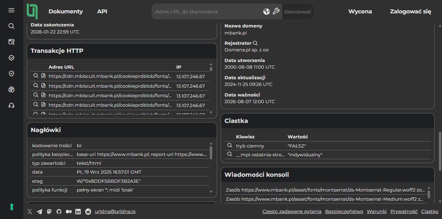Click the magnifier icon in the first HTTP transaction row

tap(36, 76)
